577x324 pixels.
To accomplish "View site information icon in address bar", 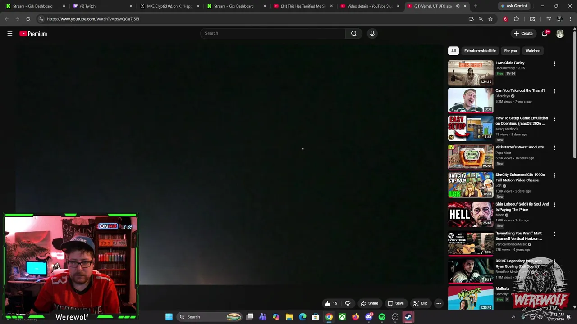I will pos(41,19).
